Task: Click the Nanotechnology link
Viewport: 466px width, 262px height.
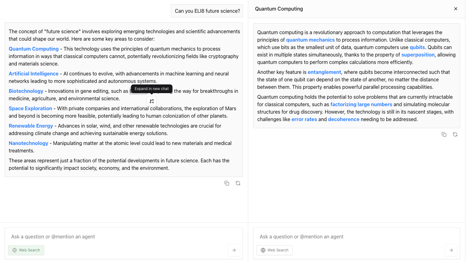Action: pos(29,143)
